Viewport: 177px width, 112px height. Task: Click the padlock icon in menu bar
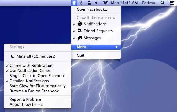[89, 3]
